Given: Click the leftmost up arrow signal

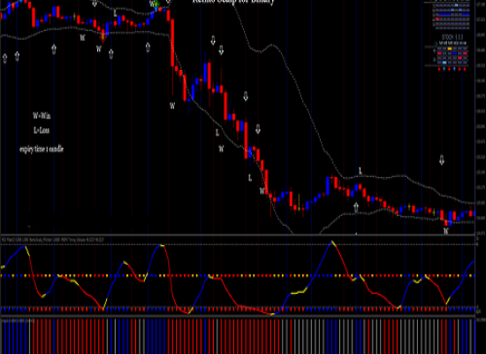Looking at the screenshot, I should click(4, 58).
